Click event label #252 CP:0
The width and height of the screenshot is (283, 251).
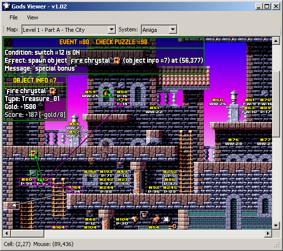point(170,173)
